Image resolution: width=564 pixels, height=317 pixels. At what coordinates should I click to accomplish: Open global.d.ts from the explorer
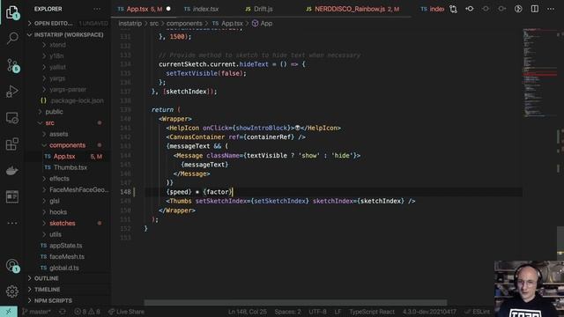point(64,268)
